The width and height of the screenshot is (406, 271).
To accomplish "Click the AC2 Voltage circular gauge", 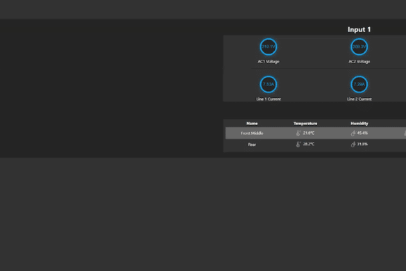I will (x=359, y=47).
